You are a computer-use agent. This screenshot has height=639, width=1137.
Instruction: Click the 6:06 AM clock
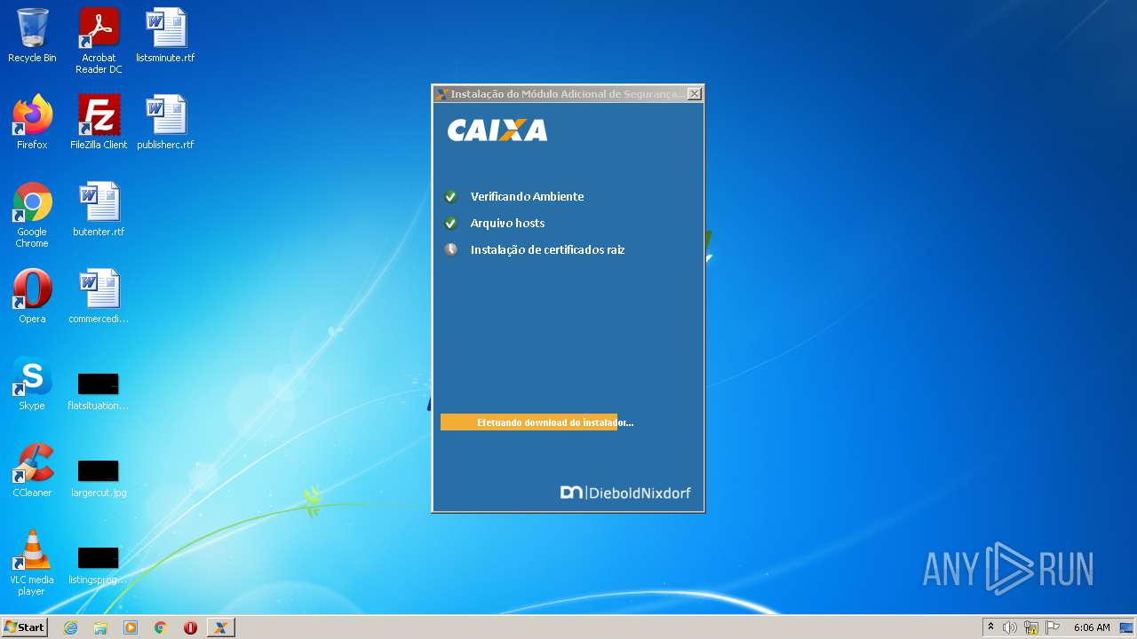pyautogui.click(x=1092, y=627)
